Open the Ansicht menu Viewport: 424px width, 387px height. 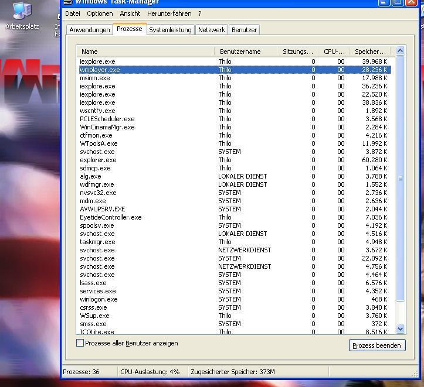(x=130, y=13)
